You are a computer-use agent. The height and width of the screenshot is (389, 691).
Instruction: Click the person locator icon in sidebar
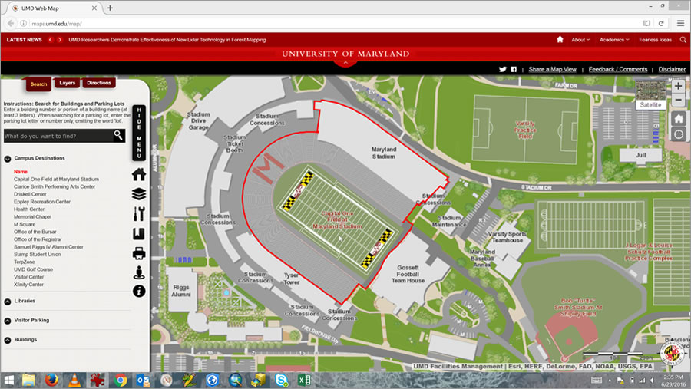click(x=139, y=272)
